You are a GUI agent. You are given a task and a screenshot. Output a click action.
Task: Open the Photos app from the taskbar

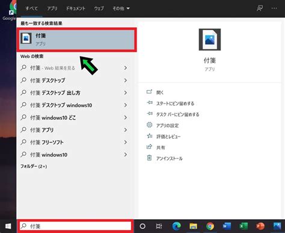click(x=277, y=226)
